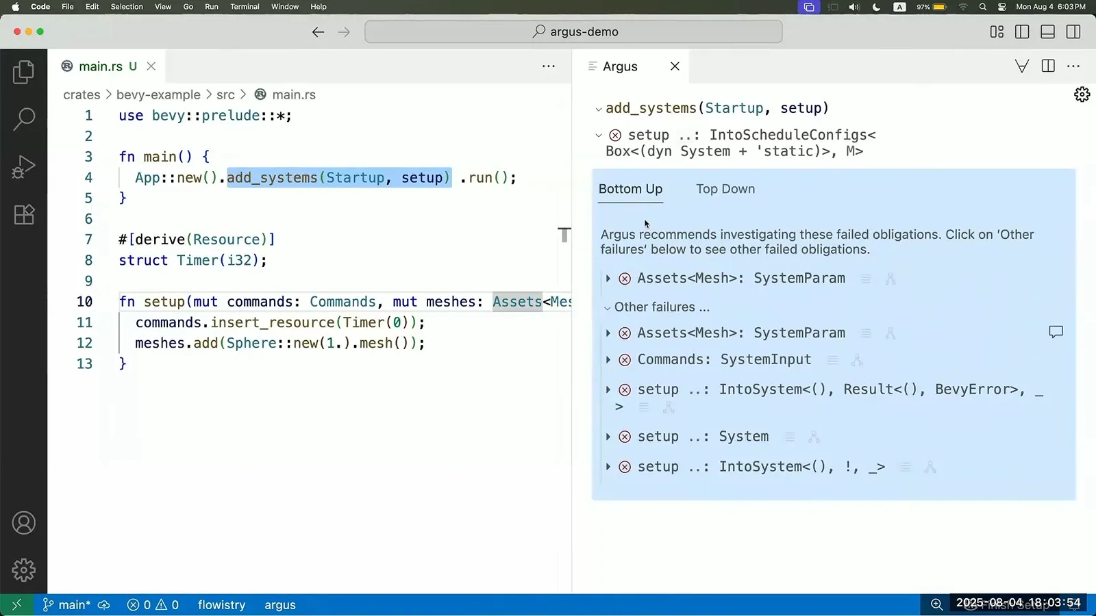Expand the recommended Assets<Mesh>: SystemParam row
Viewport: 1096px width, 616px height.
(608, 279)
